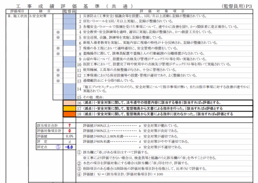Screen dimensions: 258x183
Task: Click the Ⅱ.施工状況 cell
Action: point(17,16)
